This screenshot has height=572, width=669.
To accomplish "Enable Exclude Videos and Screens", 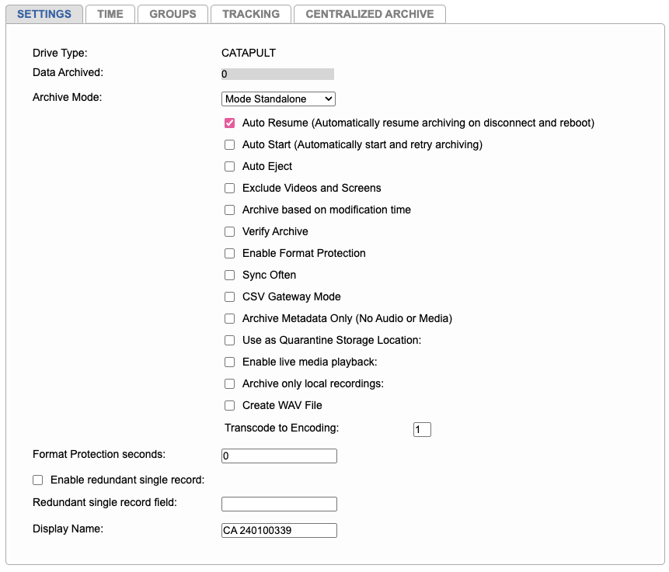I will pos(229,188).
